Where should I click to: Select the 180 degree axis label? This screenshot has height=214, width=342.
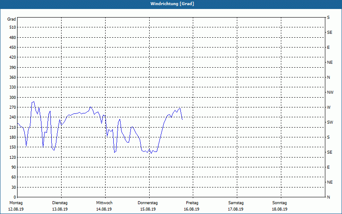tap(12, 137)
